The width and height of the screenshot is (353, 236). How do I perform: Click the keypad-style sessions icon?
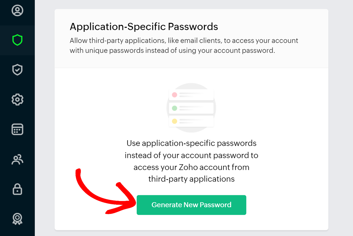[x=17, y=129]
